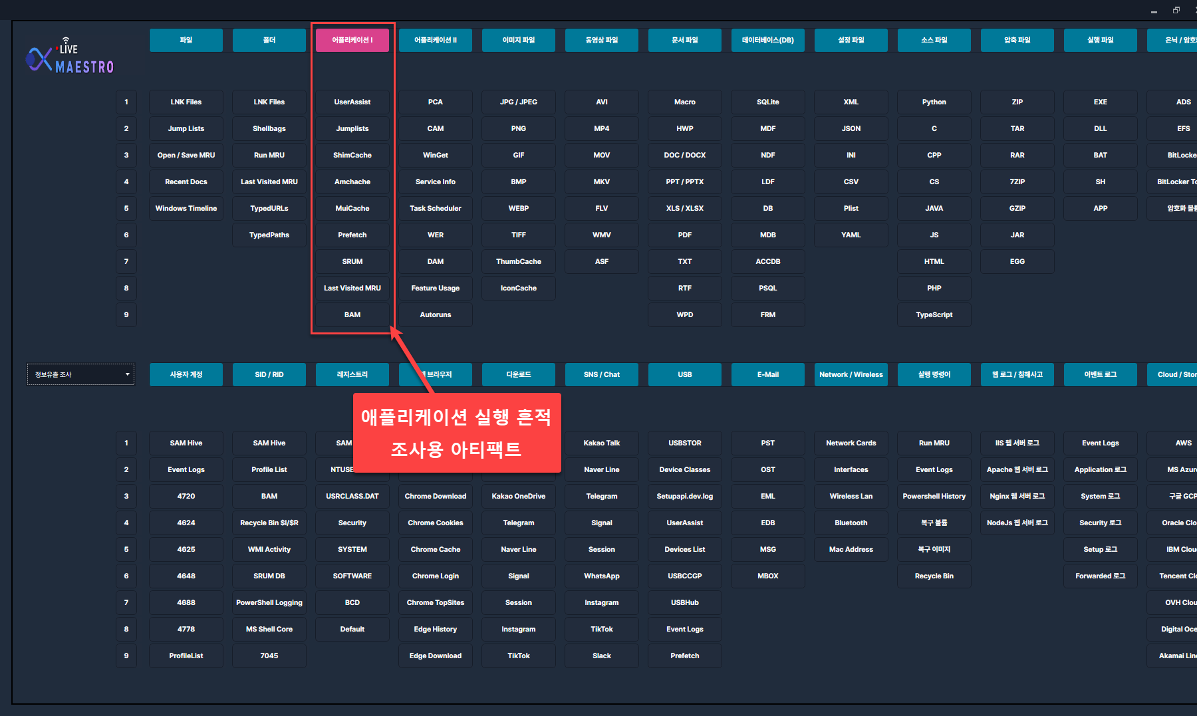The height and width of the screenshot is (716, 1197).
Task: Click the Task Scheduler button
Action: tap(436, 208)
